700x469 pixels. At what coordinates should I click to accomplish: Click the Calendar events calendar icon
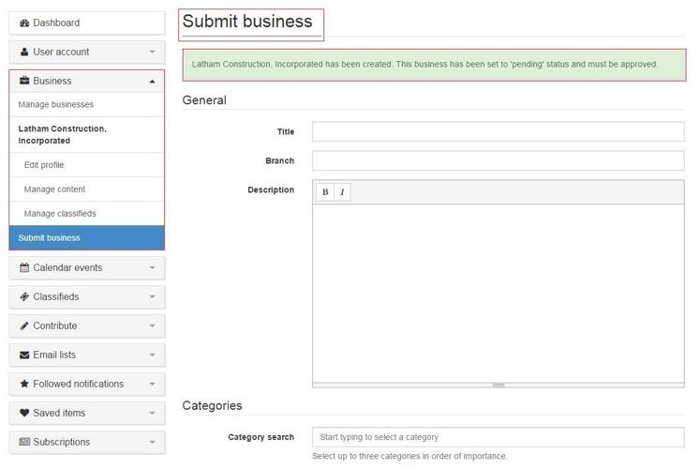point(24,267)
